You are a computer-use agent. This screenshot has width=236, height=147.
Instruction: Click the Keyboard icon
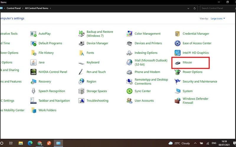[x=81, y=63]
